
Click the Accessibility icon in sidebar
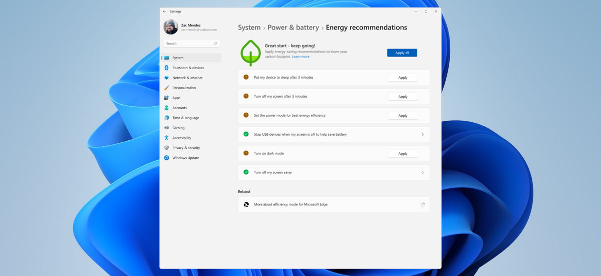[x=167, y=138]
